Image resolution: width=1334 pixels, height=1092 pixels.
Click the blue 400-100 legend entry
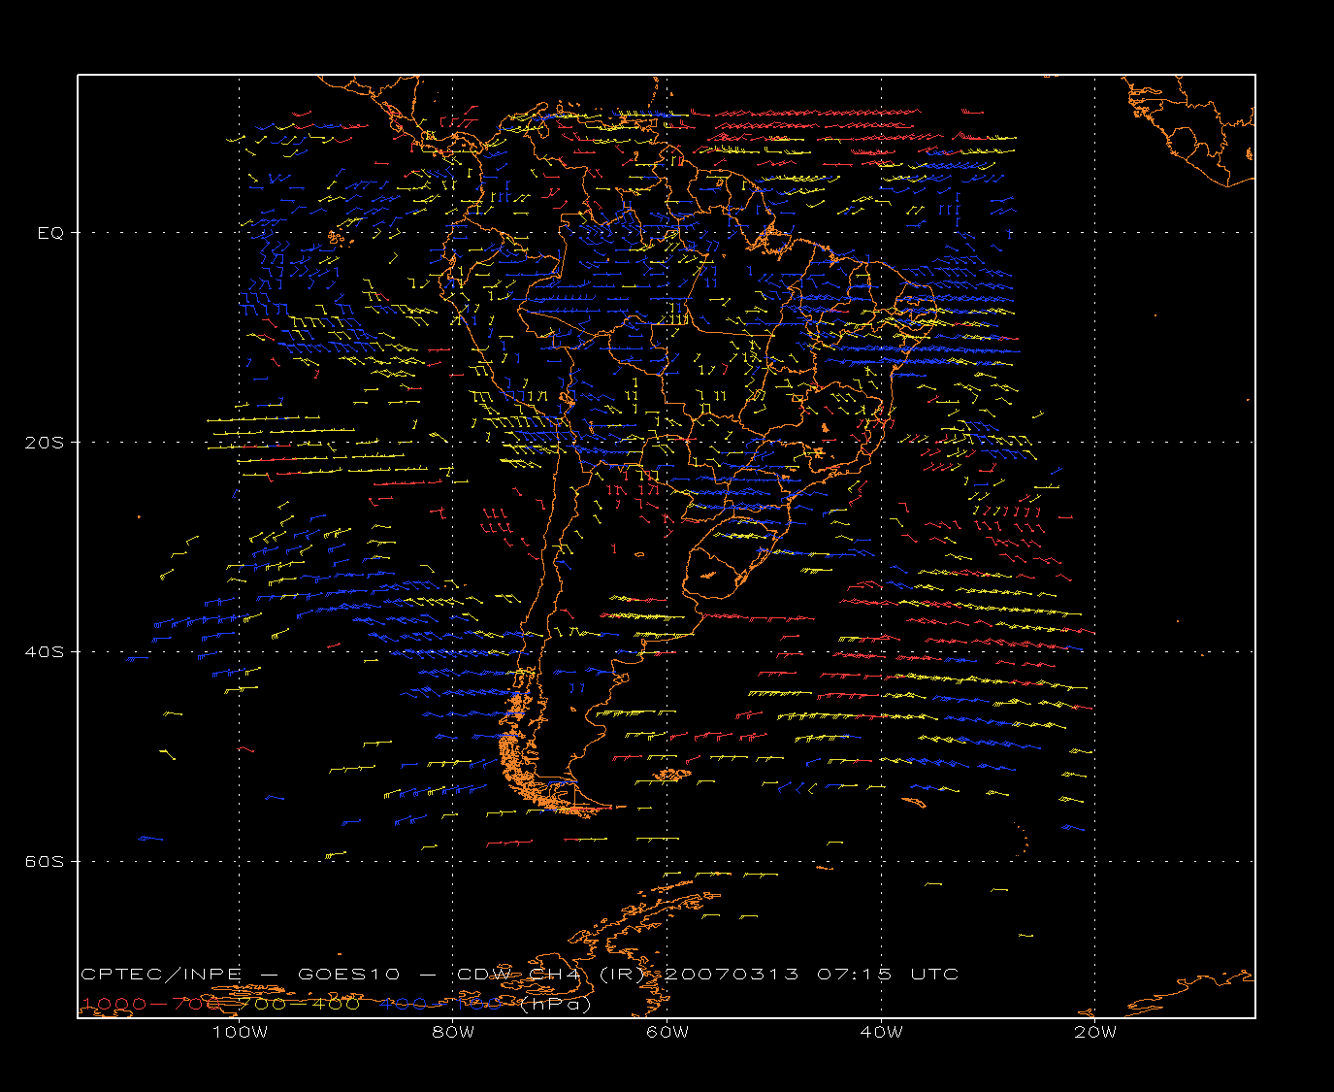click(441, 1005)
